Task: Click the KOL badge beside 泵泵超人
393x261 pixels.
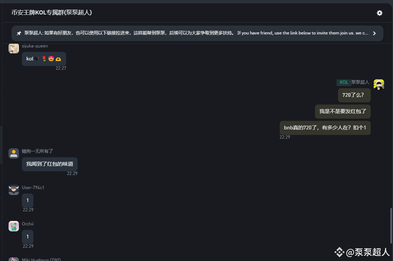Action: (x=344, y=82)
